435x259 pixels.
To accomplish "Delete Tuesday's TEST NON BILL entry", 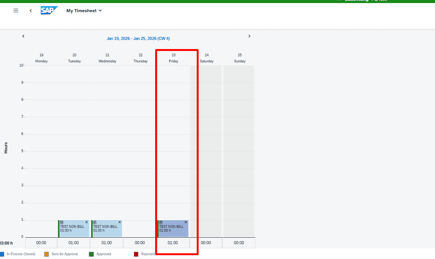I will [x=87, y=222].
